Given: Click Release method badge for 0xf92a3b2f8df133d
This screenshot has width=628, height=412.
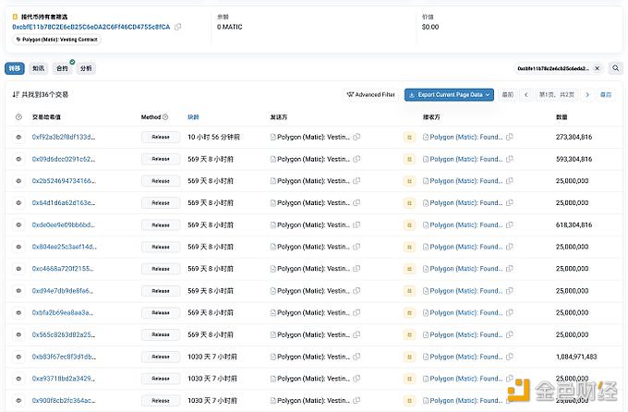Looking at the screenshot, I should click(161, 137).
